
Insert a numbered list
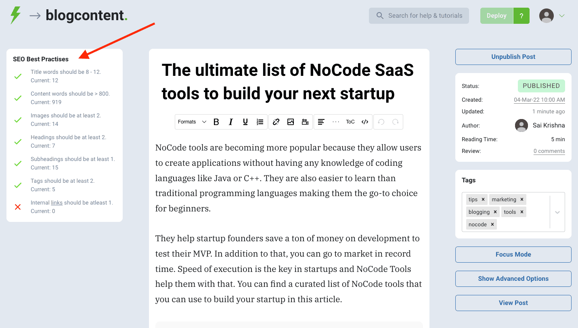pyautogui.click(x=260, y=122)
